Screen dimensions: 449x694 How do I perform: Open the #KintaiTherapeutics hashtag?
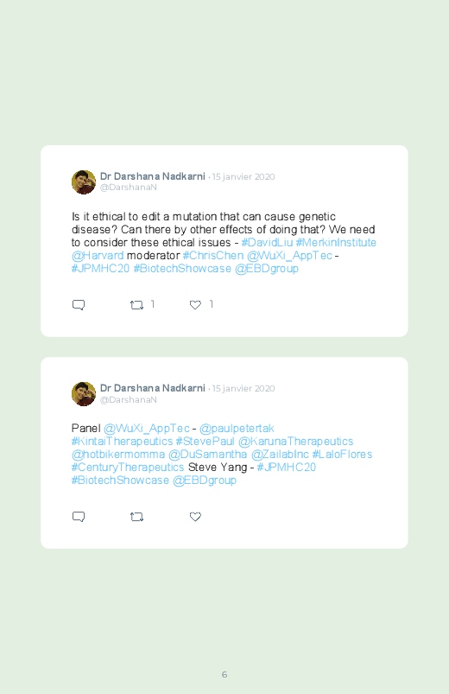[122, 442]
